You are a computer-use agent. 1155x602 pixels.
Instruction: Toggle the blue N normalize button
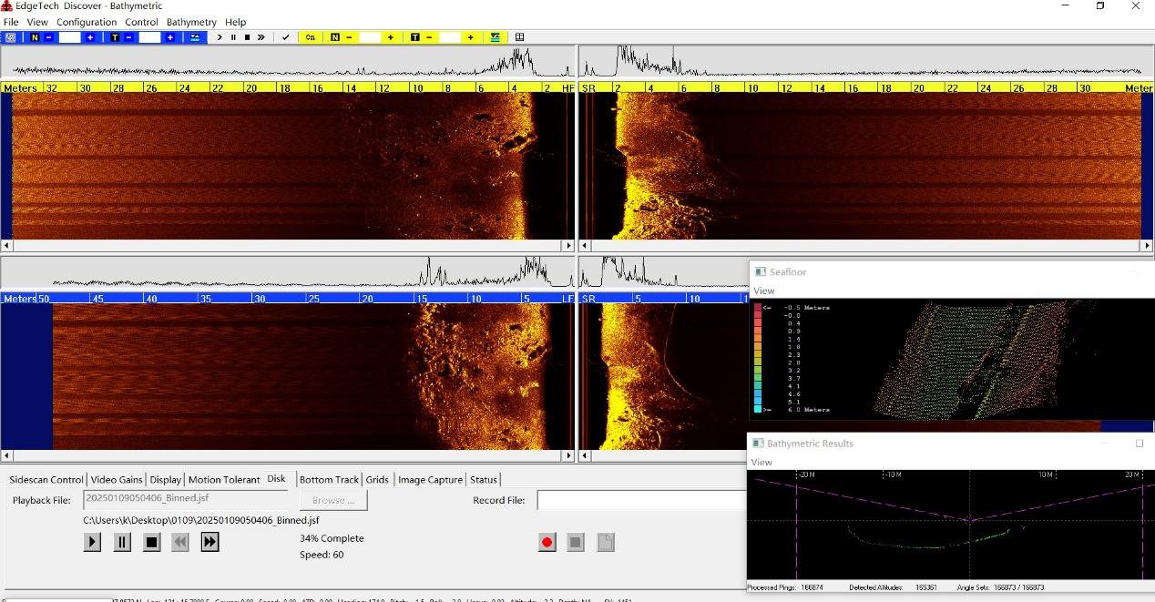coord(35,37)
